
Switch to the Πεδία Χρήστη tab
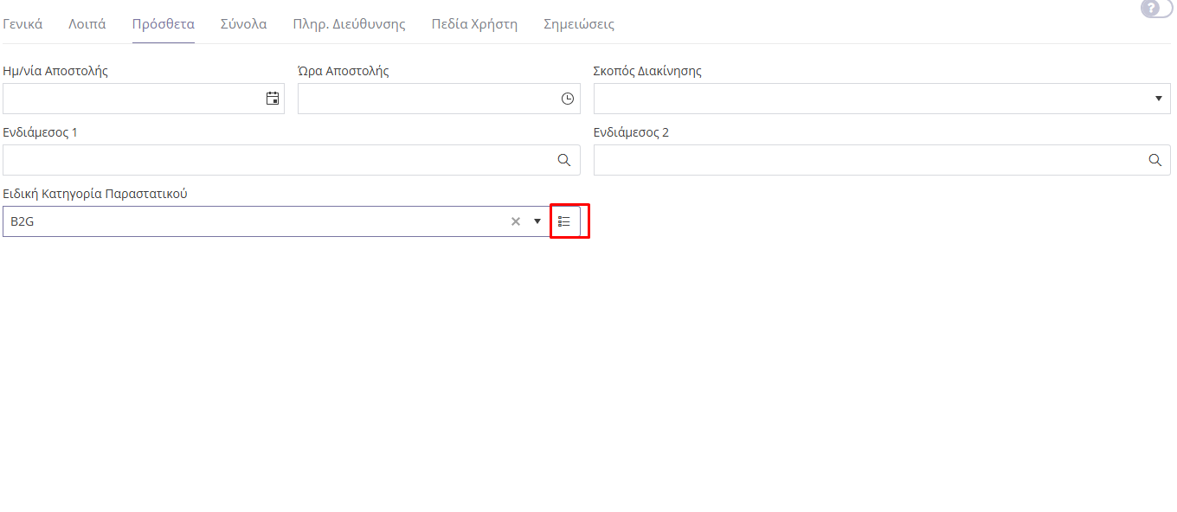pyautogui.click(x=474, y=24)
